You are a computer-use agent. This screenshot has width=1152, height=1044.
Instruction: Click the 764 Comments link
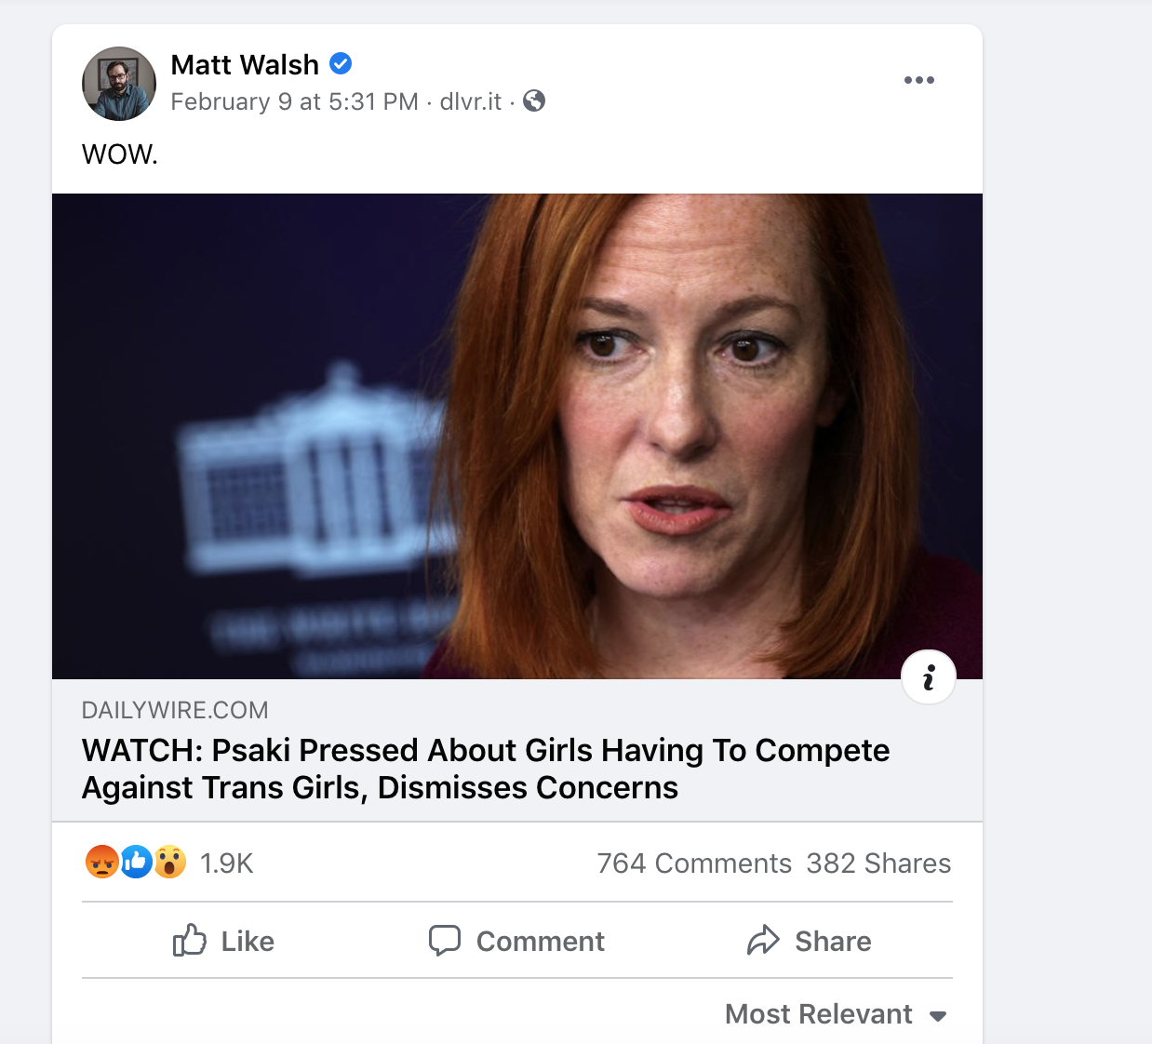pos(693,863)
